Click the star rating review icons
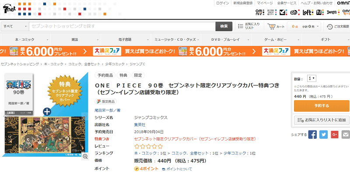Viewport: 350px width, 172px height. [148, 147]
